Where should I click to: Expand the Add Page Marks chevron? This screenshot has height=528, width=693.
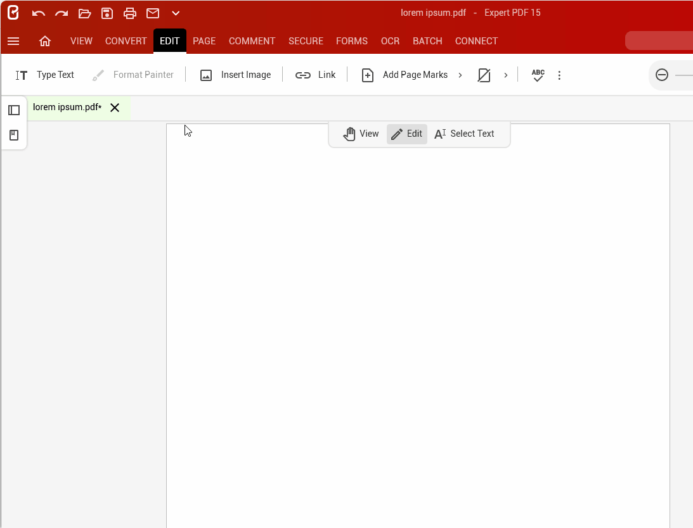pyautogui.click(x=460, y=75)
